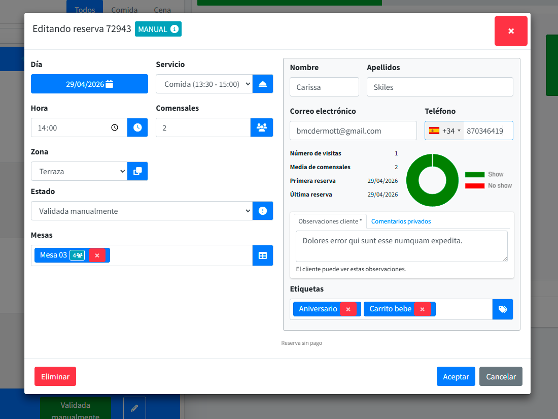558x419 pixels.
Task: Click the Eliminar button
Action: [55, 377]
